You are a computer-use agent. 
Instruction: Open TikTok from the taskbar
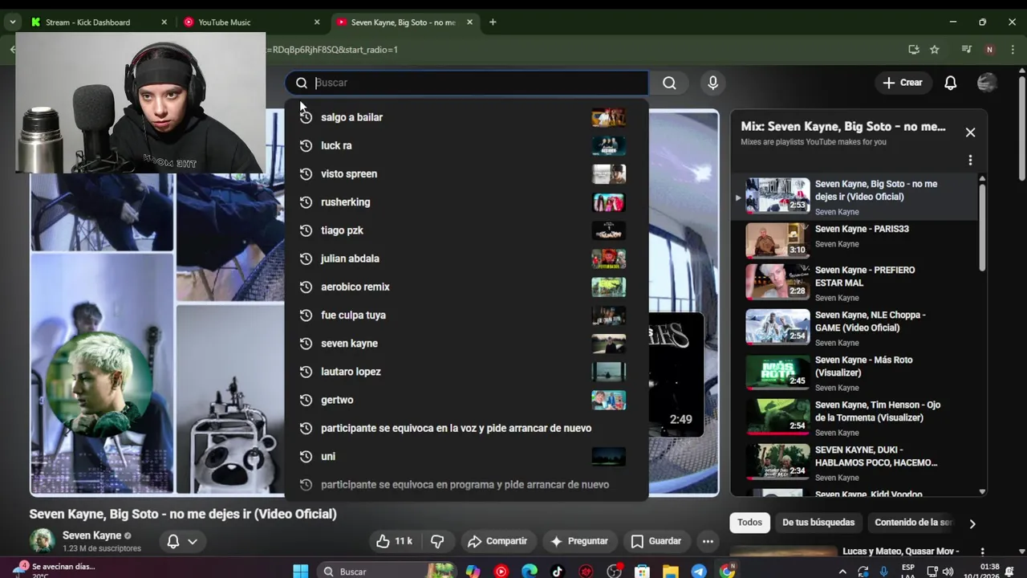tap(558, 572)
